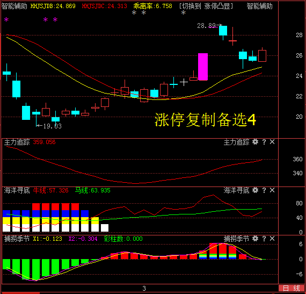Click the 乖离率:6.758 readout
This screenshot has height=294, width=306.
click(x=153, y=6)
